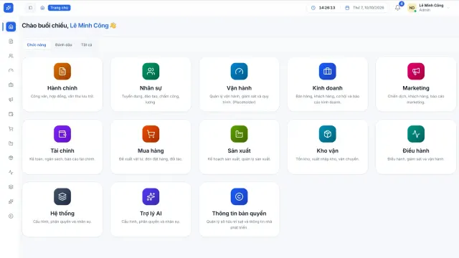
Task: Open the Kinh doanh card title
Action: click(328, 88)
